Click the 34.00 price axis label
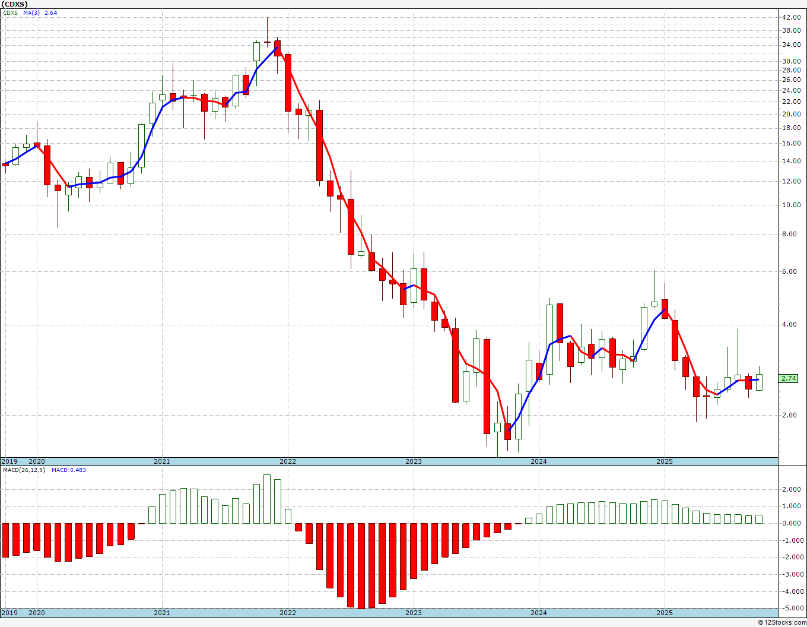 pyautogui.click(x=792, y=45)
